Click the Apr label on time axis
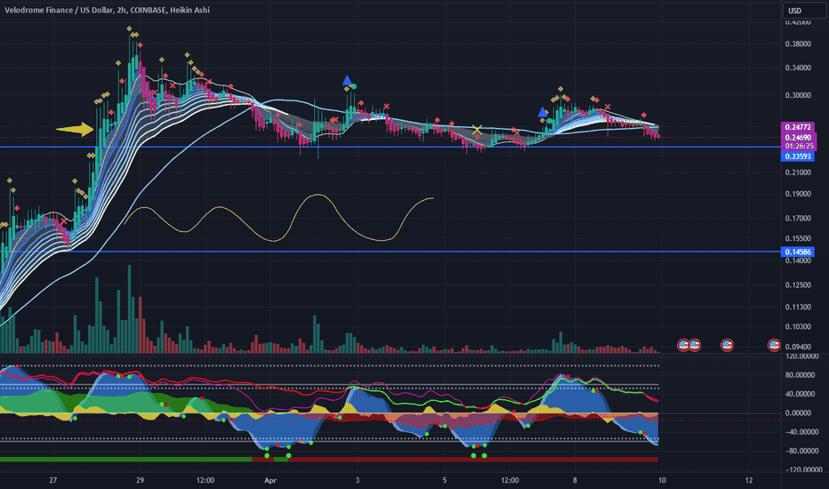Screen dimensions: 829x489 (x=270, y=480)
